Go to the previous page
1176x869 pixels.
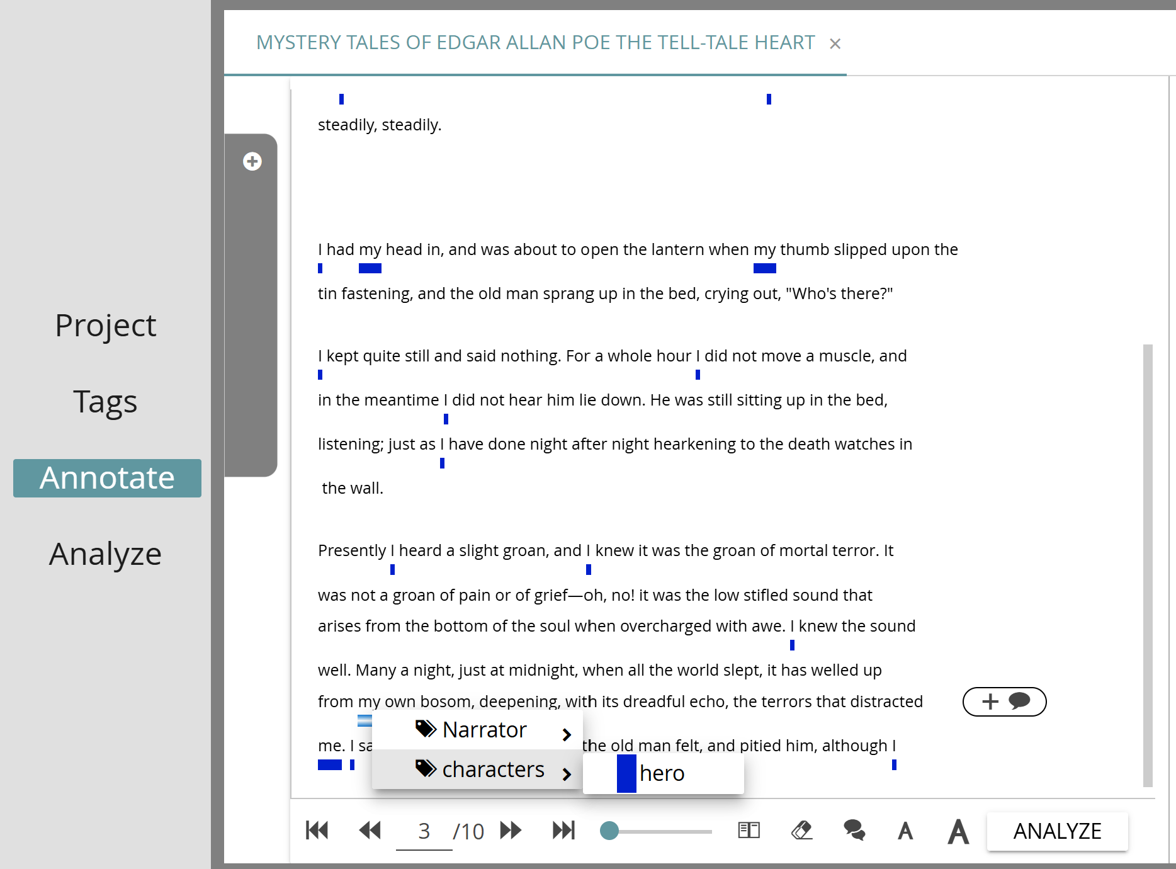tap(370, 831)
